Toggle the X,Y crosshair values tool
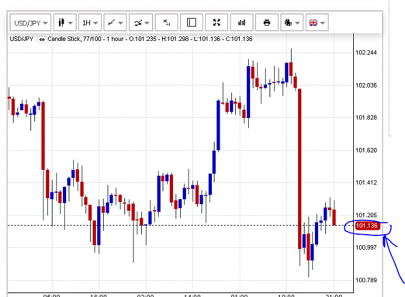The width and height of the screenshot is (405, 297). pos(167,23)
